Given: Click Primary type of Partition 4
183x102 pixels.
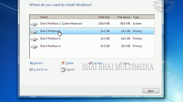Looking at the screenshot, I should (x=138, y=46).
